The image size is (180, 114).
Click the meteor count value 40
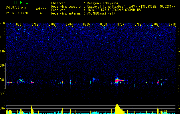coord(41,13)
